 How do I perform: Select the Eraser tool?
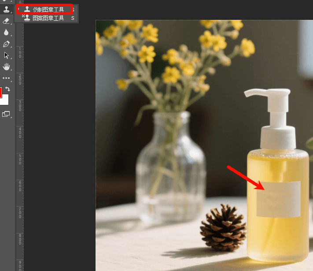[6, 21]
